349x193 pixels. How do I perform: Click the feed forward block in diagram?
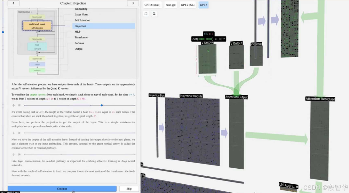[37, 47]
